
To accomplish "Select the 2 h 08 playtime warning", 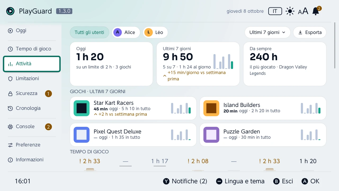I will click(x=198, y=161).
